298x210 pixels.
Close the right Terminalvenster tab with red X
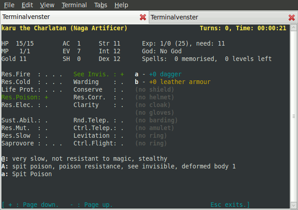click(x=291, y=17)
